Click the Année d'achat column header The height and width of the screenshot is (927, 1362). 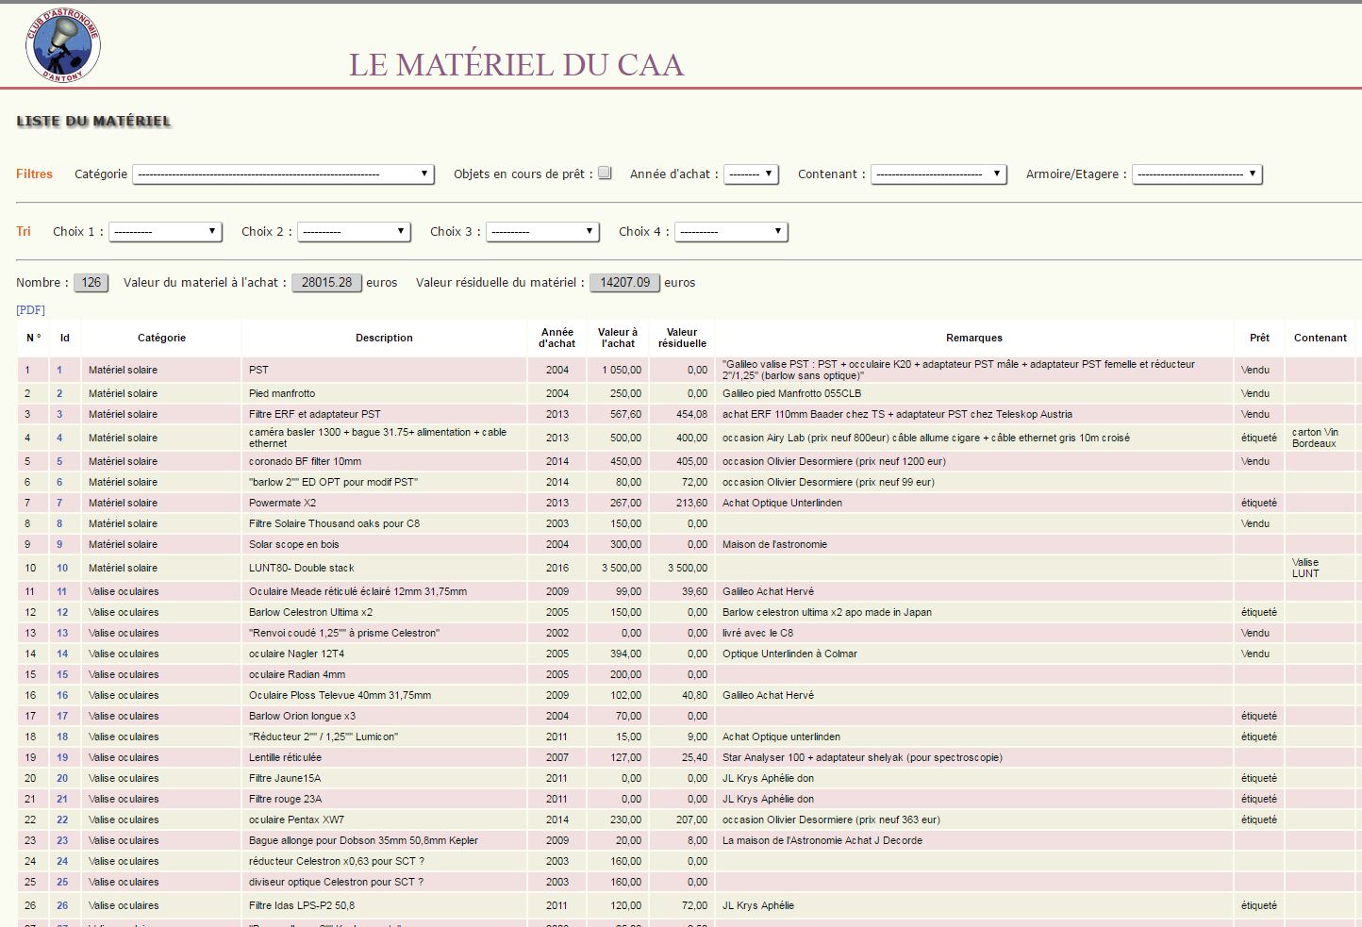coord(557,338)
